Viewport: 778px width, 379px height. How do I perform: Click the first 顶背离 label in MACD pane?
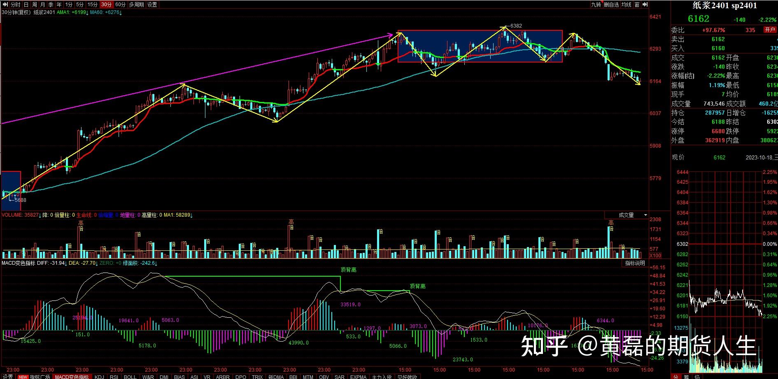point(349,270)
